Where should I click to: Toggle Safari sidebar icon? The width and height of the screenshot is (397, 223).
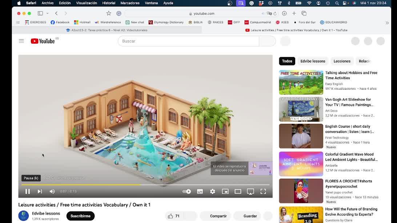[40, 13]
